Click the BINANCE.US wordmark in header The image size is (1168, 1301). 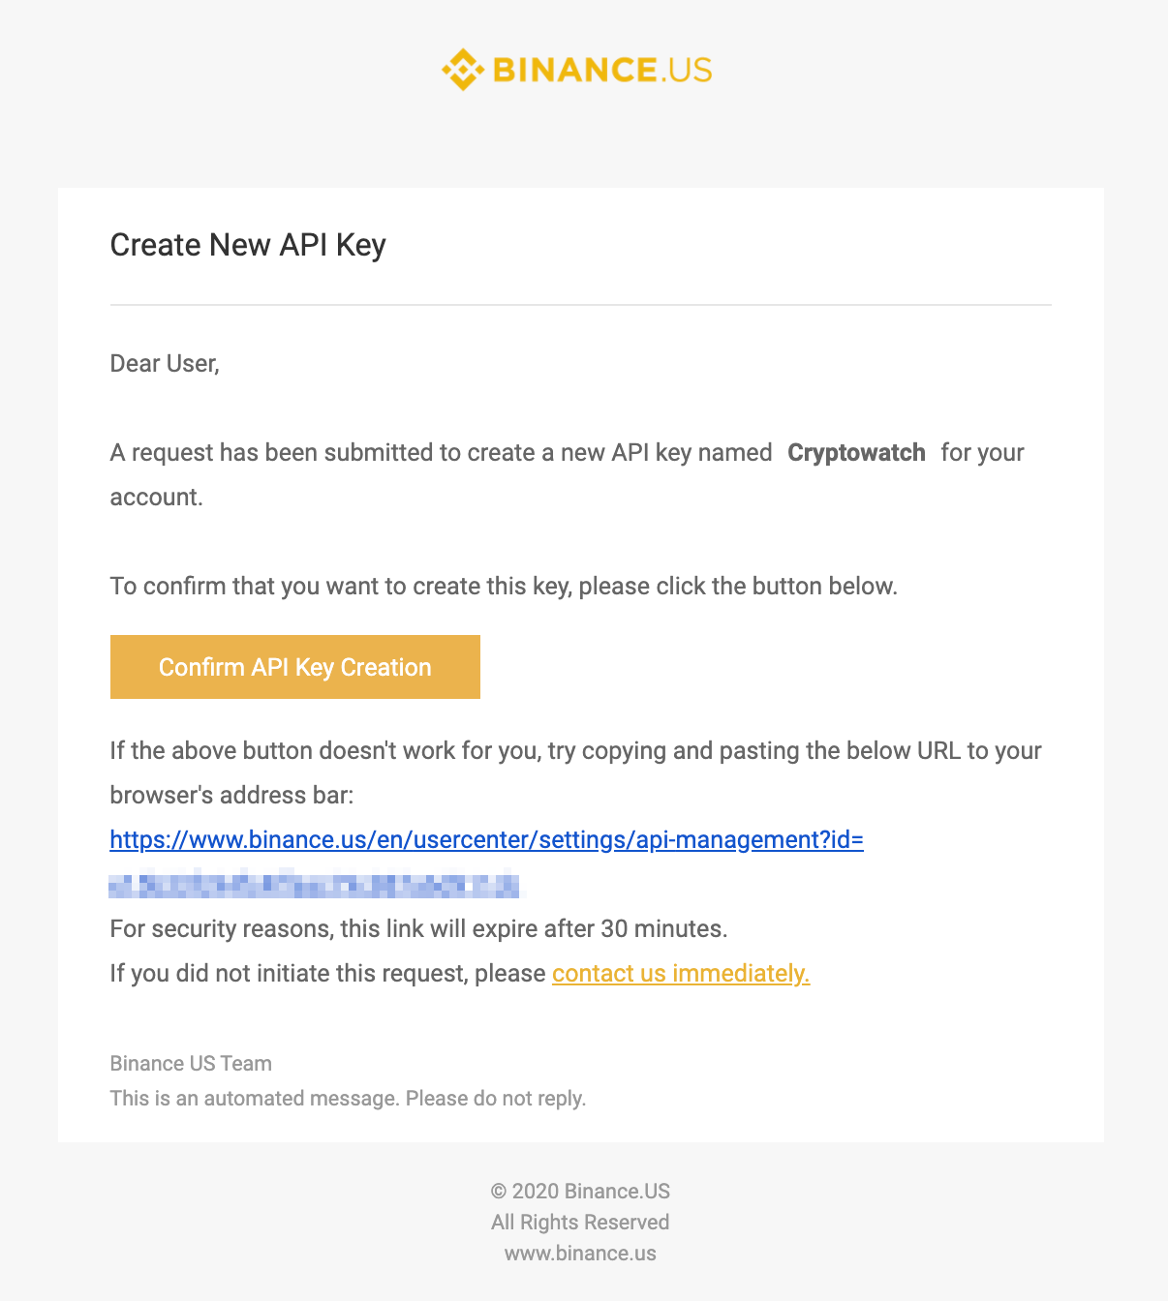tap(601, 70)
